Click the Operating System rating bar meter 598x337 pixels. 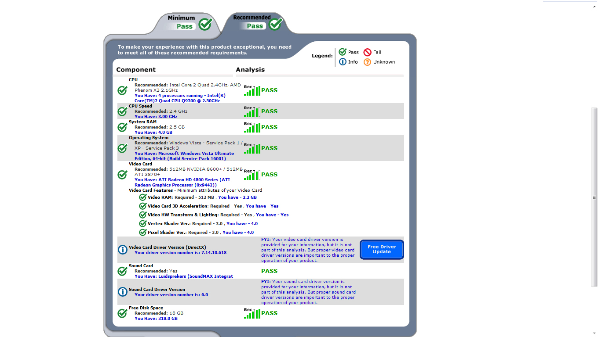coord(252,148)
